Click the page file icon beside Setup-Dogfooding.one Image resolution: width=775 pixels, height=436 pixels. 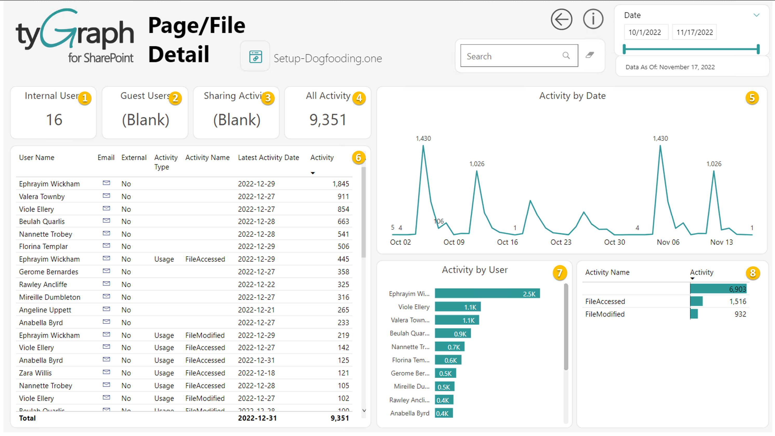(255, 57)
